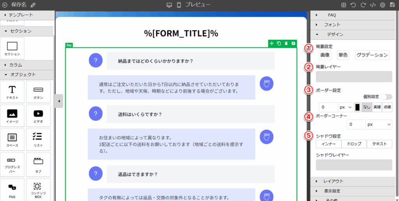Click the undo arrow in top toolbar
The image size is (399, 201).
353,5
